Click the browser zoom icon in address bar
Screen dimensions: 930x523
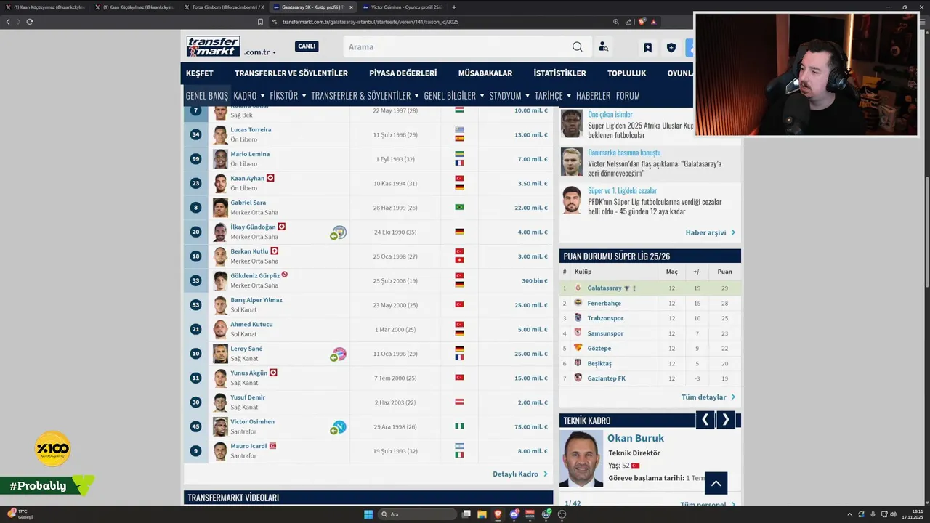(616, 22)
